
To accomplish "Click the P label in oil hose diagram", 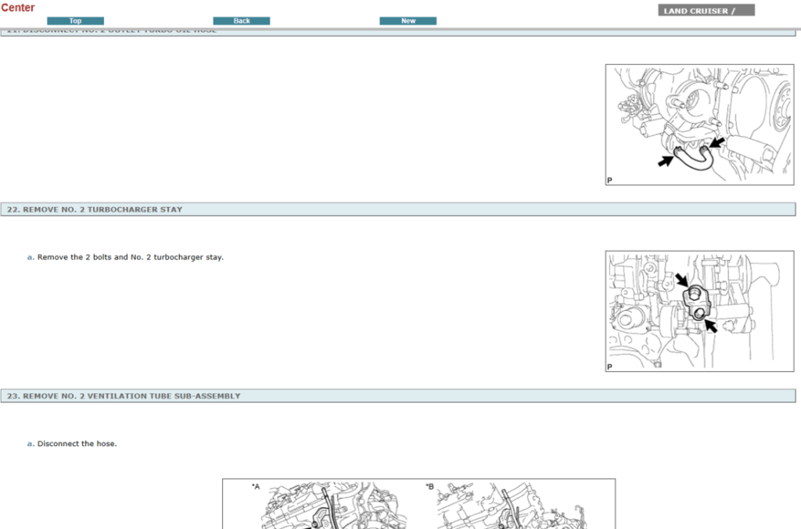I will click(x=610, y=181).
